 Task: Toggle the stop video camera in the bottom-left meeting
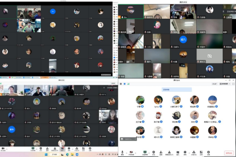click(x=3, y=149)
